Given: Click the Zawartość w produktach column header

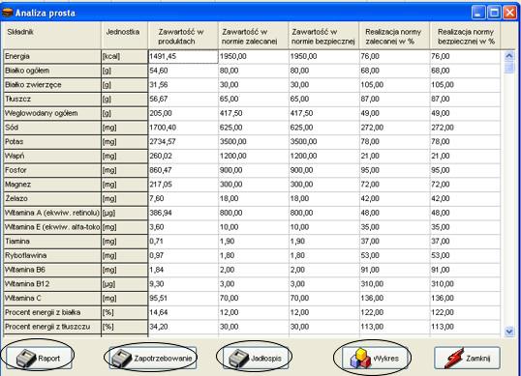Looking at the screenshot, I should 183,35.
